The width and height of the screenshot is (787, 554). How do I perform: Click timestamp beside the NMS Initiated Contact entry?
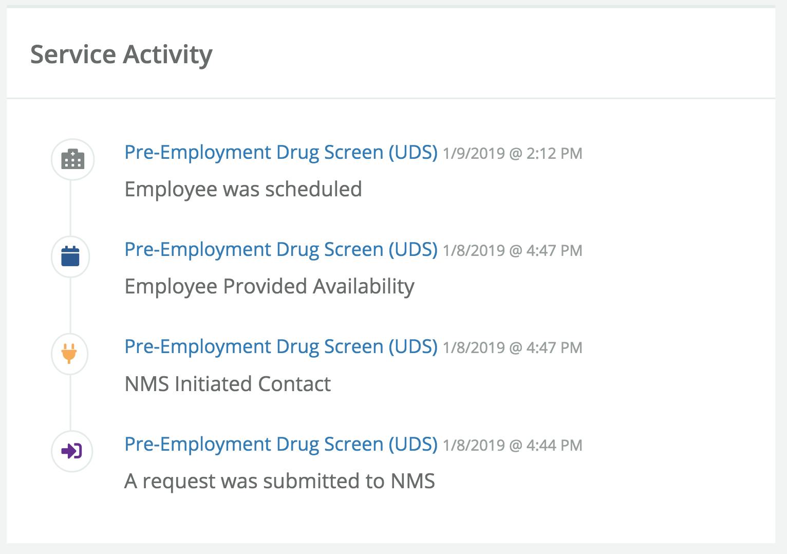click(512, 347)
